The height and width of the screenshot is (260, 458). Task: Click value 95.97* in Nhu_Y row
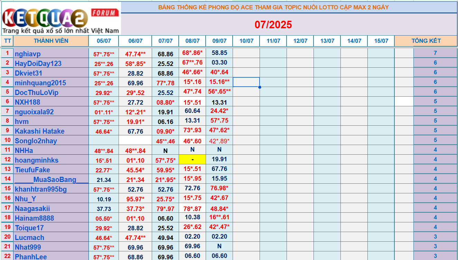tap(135, 199)
